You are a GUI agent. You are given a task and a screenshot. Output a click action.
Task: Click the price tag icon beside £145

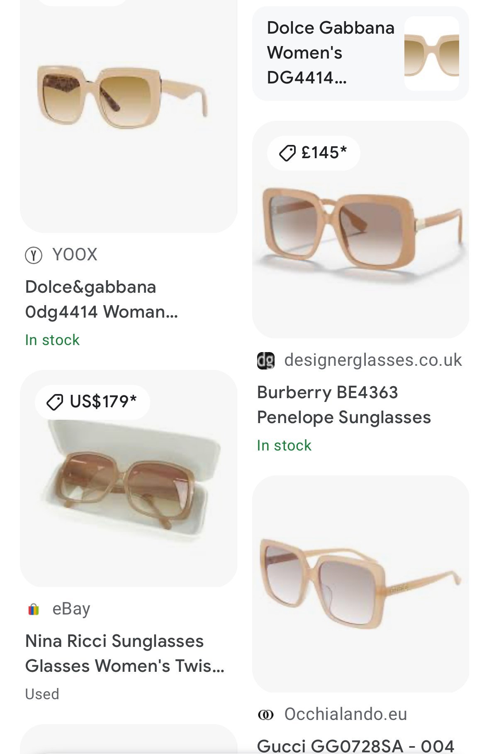coord(287,153)
